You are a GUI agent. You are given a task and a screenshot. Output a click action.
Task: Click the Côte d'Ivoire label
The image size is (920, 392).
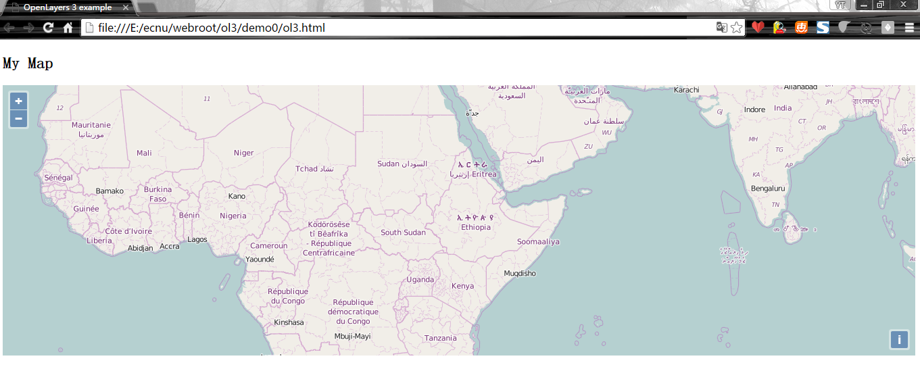coord(128,231)
